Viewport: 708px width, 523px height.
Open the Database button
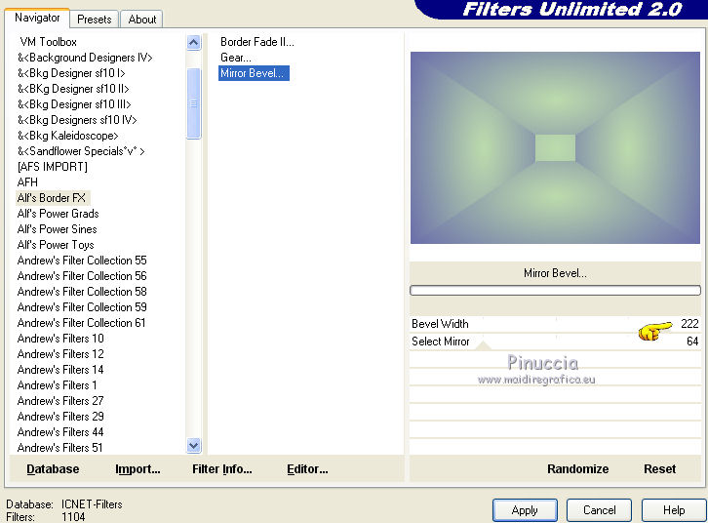point(53,469)
